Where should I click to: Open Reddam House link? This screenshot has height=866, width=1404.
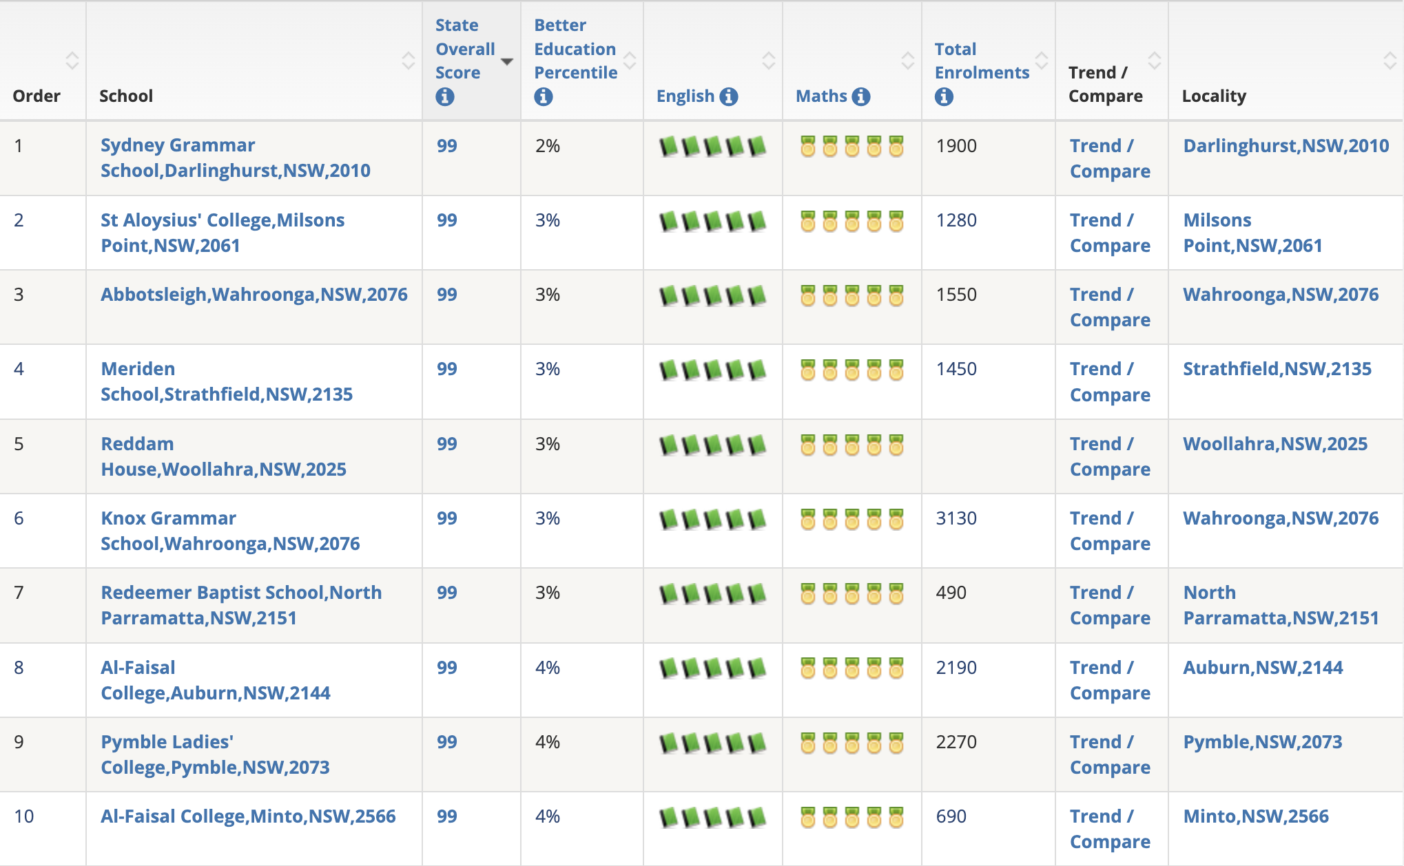[x=223, y=456]
